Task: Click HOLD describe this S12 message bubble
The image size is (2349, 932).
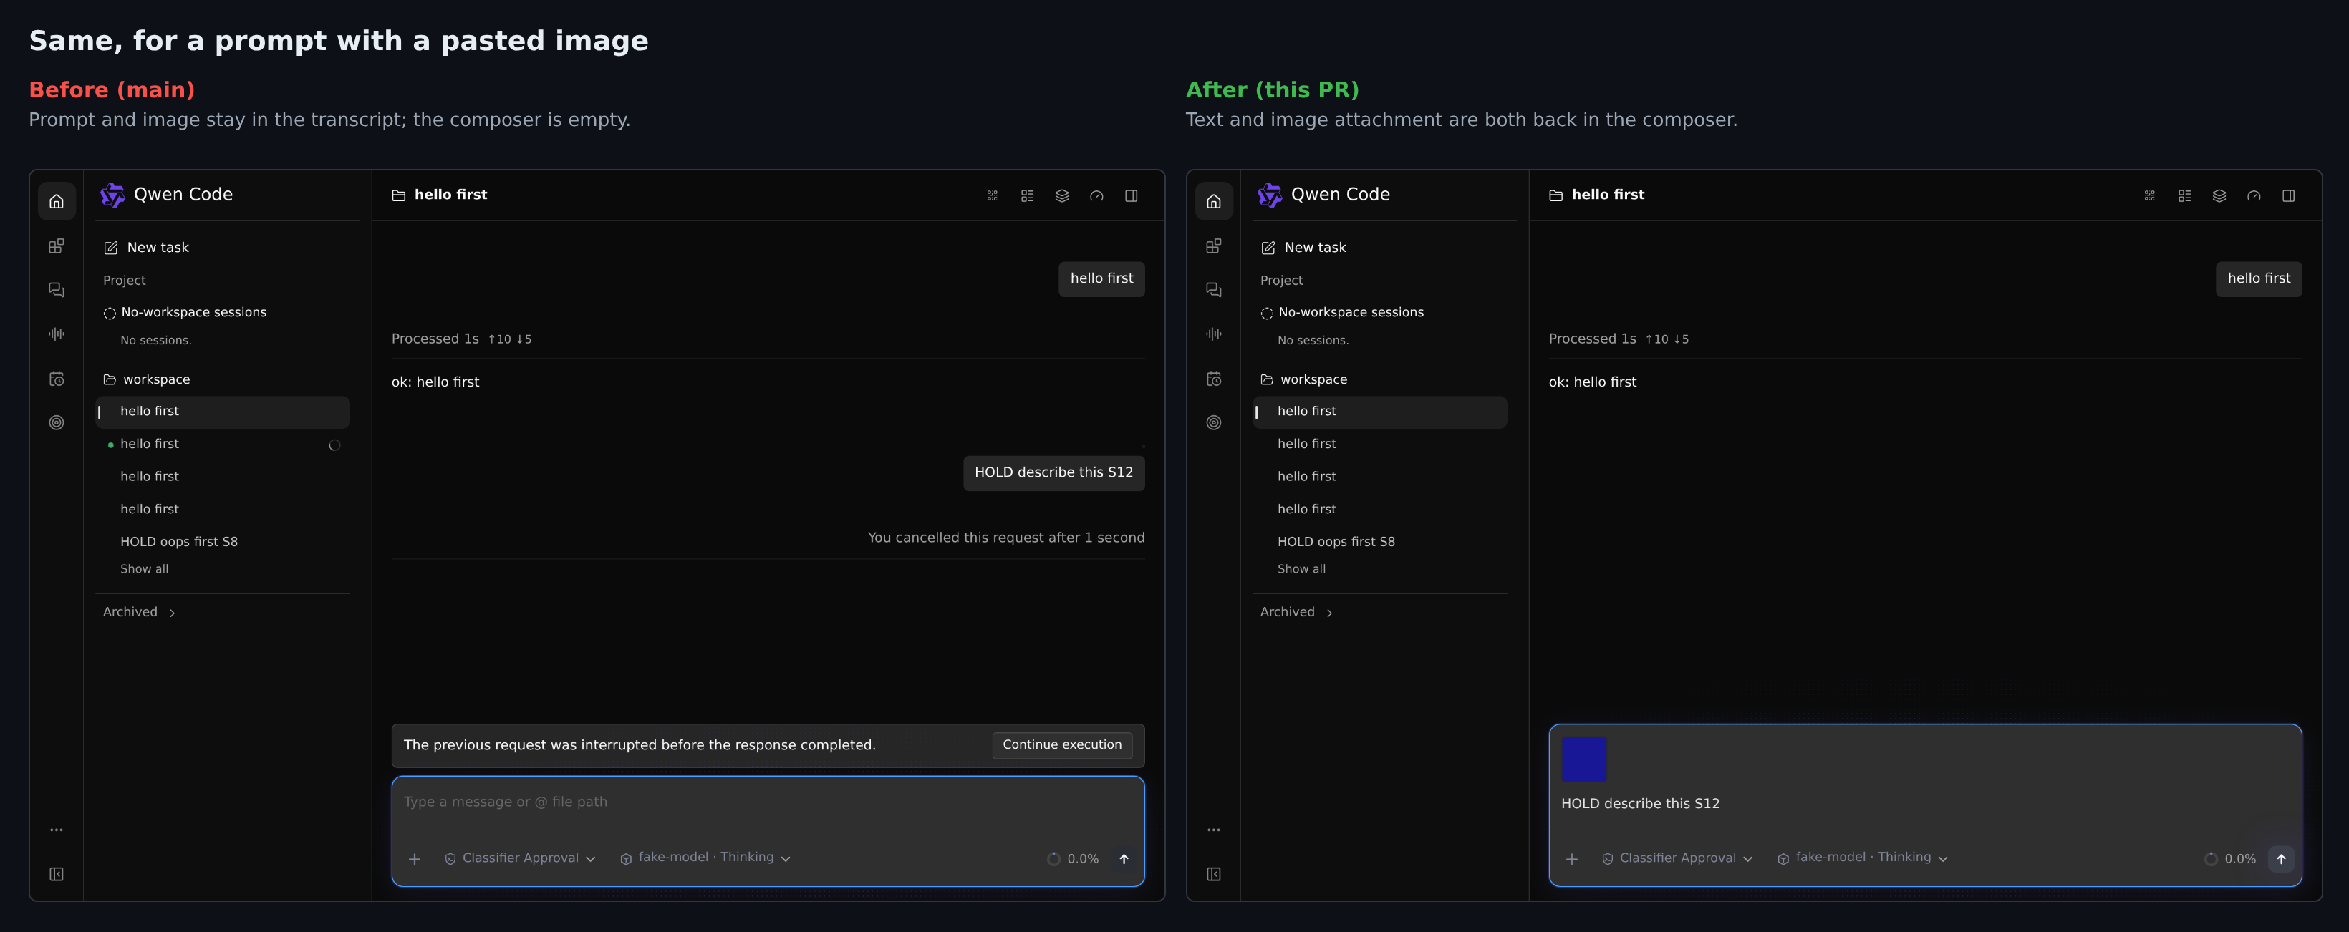Action: click(1054, 473)
